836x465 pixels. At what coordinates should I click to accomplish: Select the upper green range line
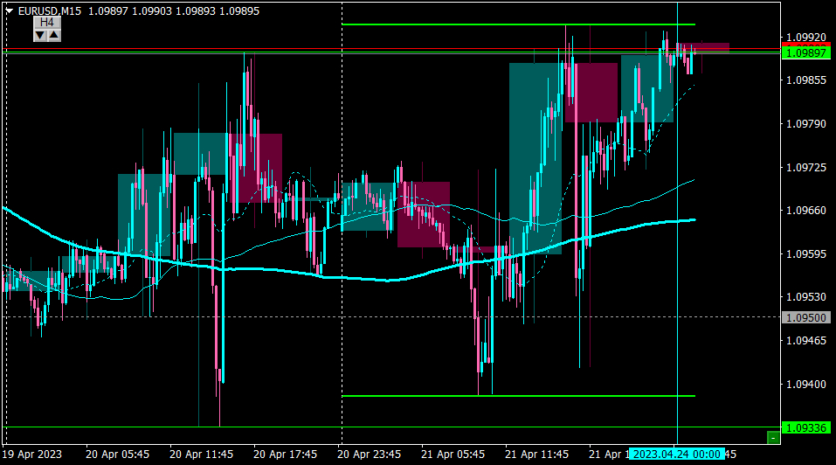(x=518, y=24)
